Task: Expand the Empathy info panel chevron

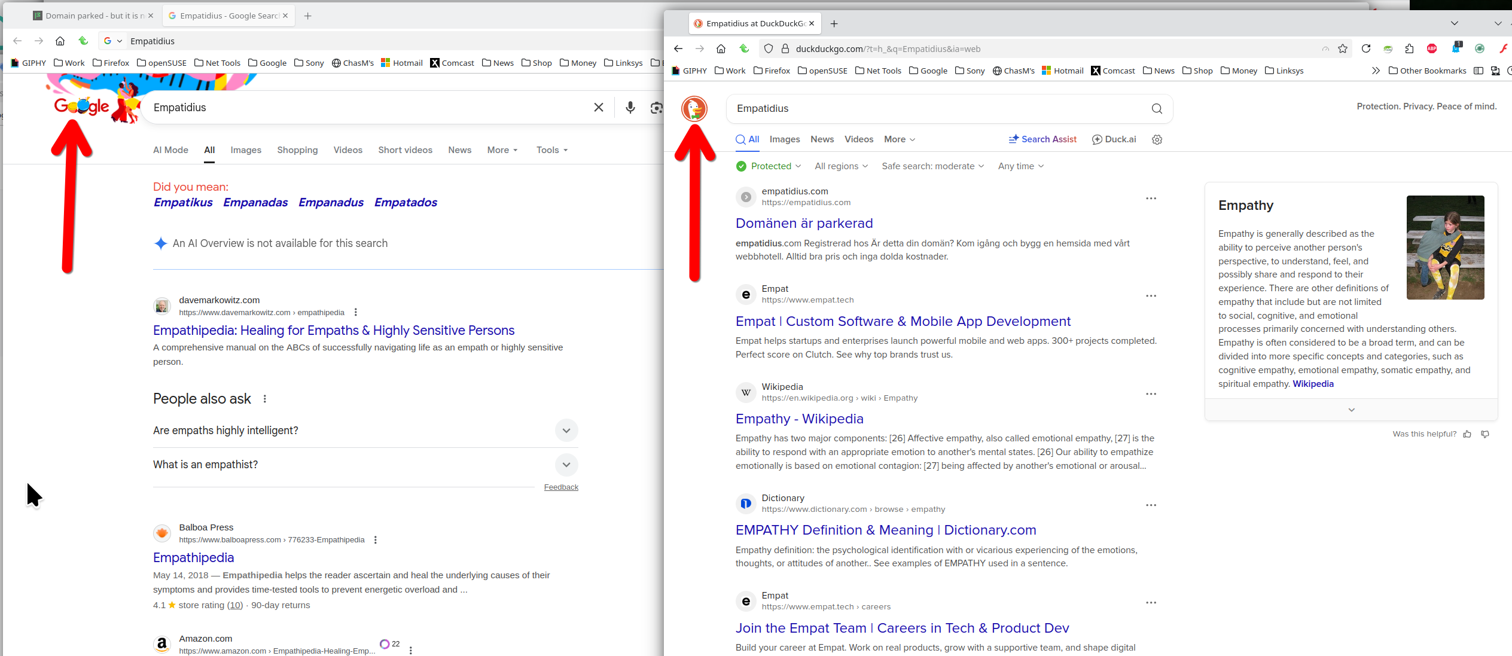Action: [x=1351, y=410]
